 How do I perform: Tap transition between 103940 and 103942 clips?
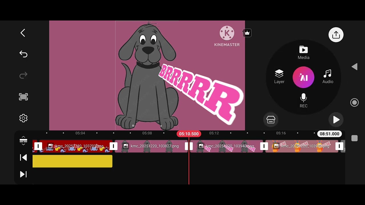[264, 146]
